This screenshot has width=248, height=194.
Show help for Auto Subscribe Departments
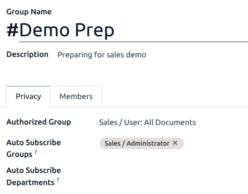[58, 180]
